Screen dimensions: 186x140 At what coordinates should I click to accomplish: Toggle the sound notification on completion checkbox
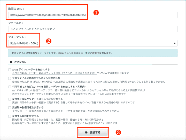10,99
